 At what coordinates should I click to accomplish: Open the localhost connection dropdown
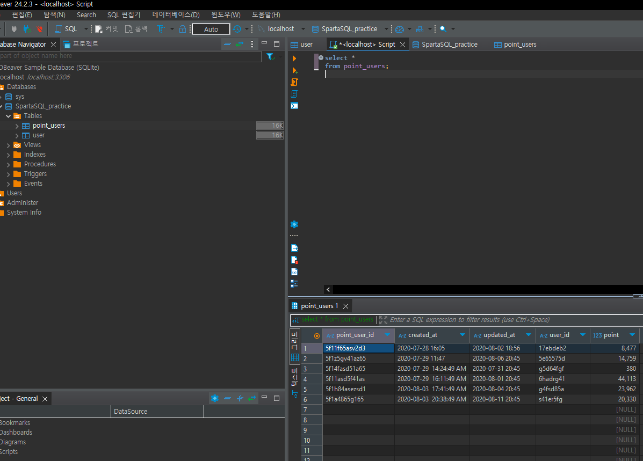(x=302, y=28)
